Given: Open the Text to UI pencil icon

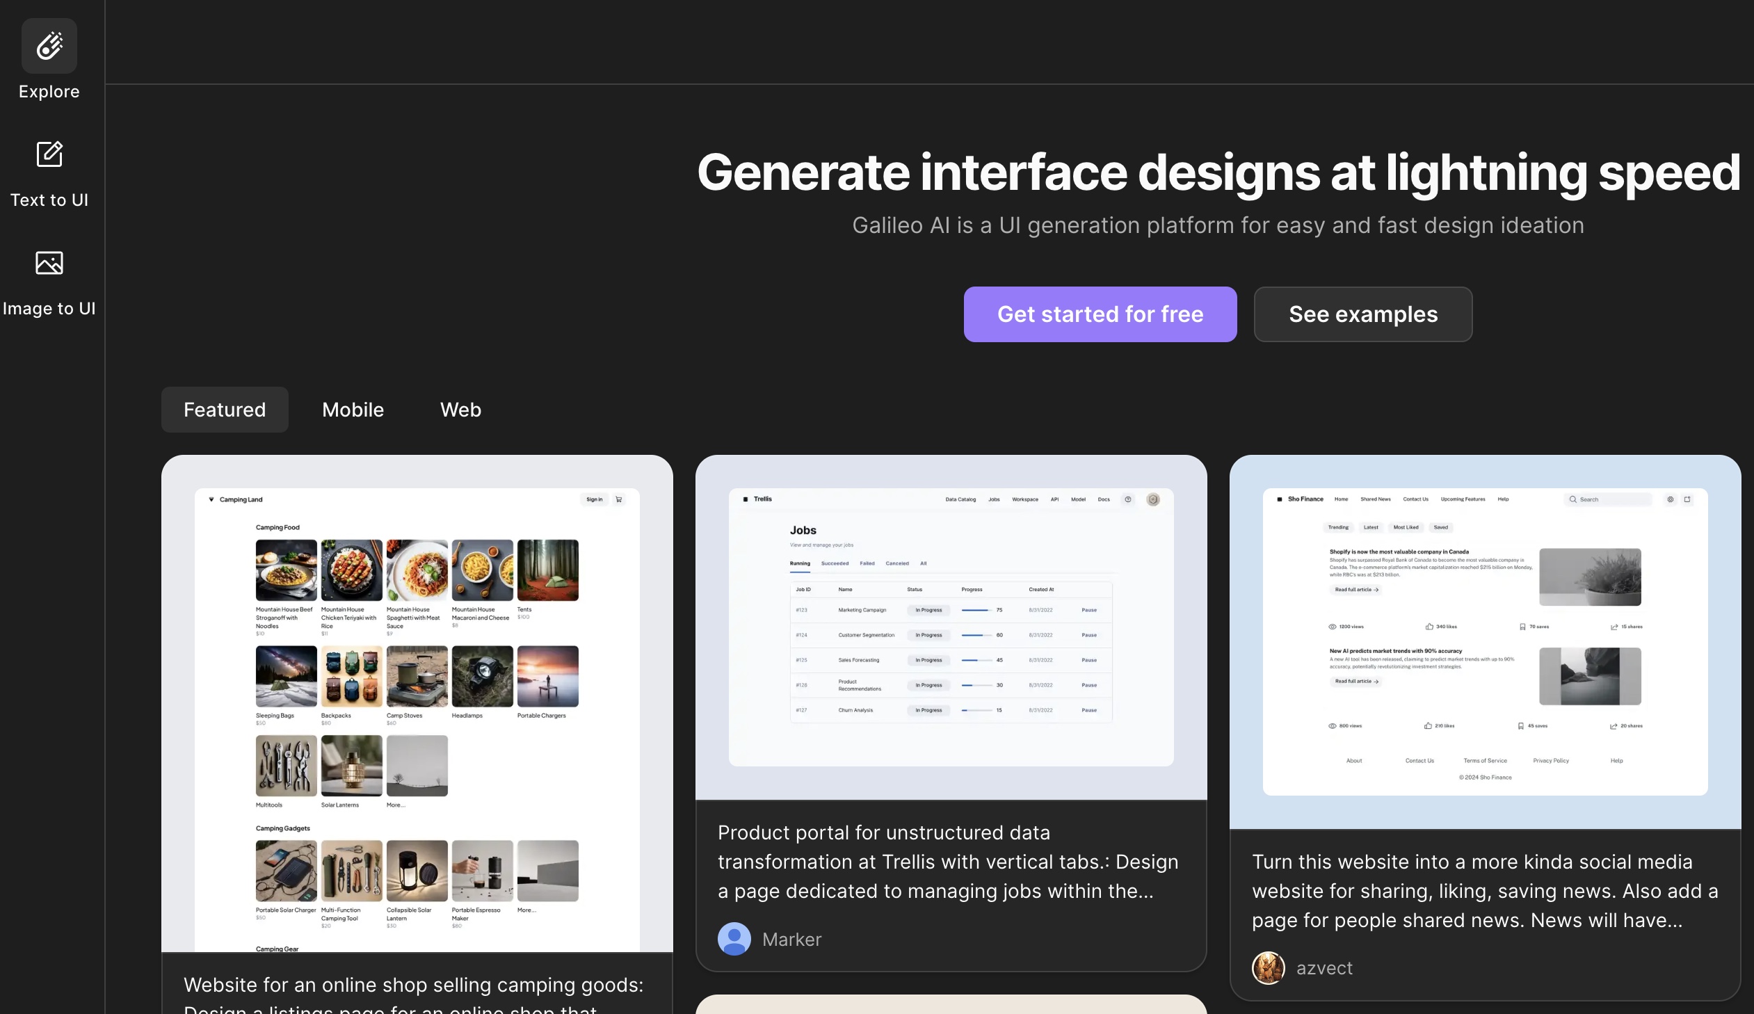Looking at the screenshot, I should tap(49, 154).
